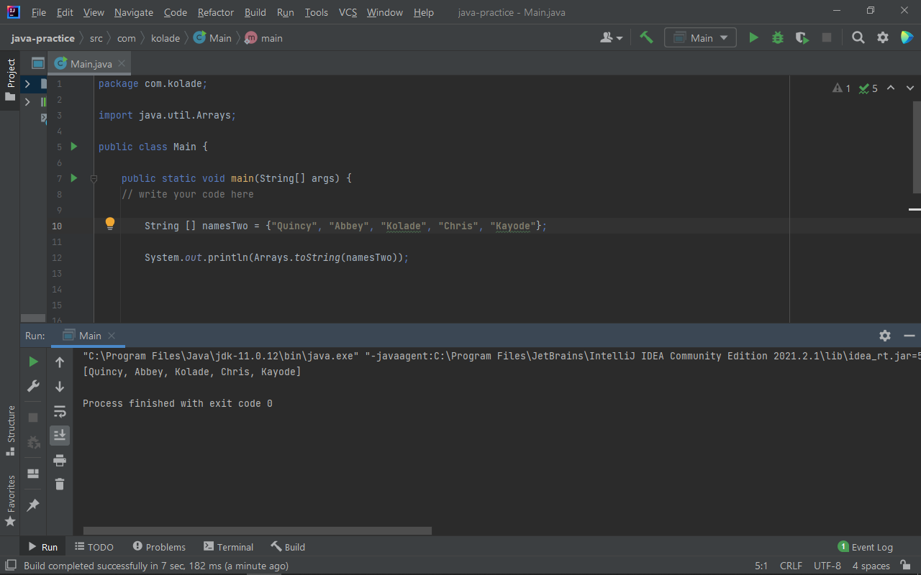Click the green Run button in top toolbar

753,38
